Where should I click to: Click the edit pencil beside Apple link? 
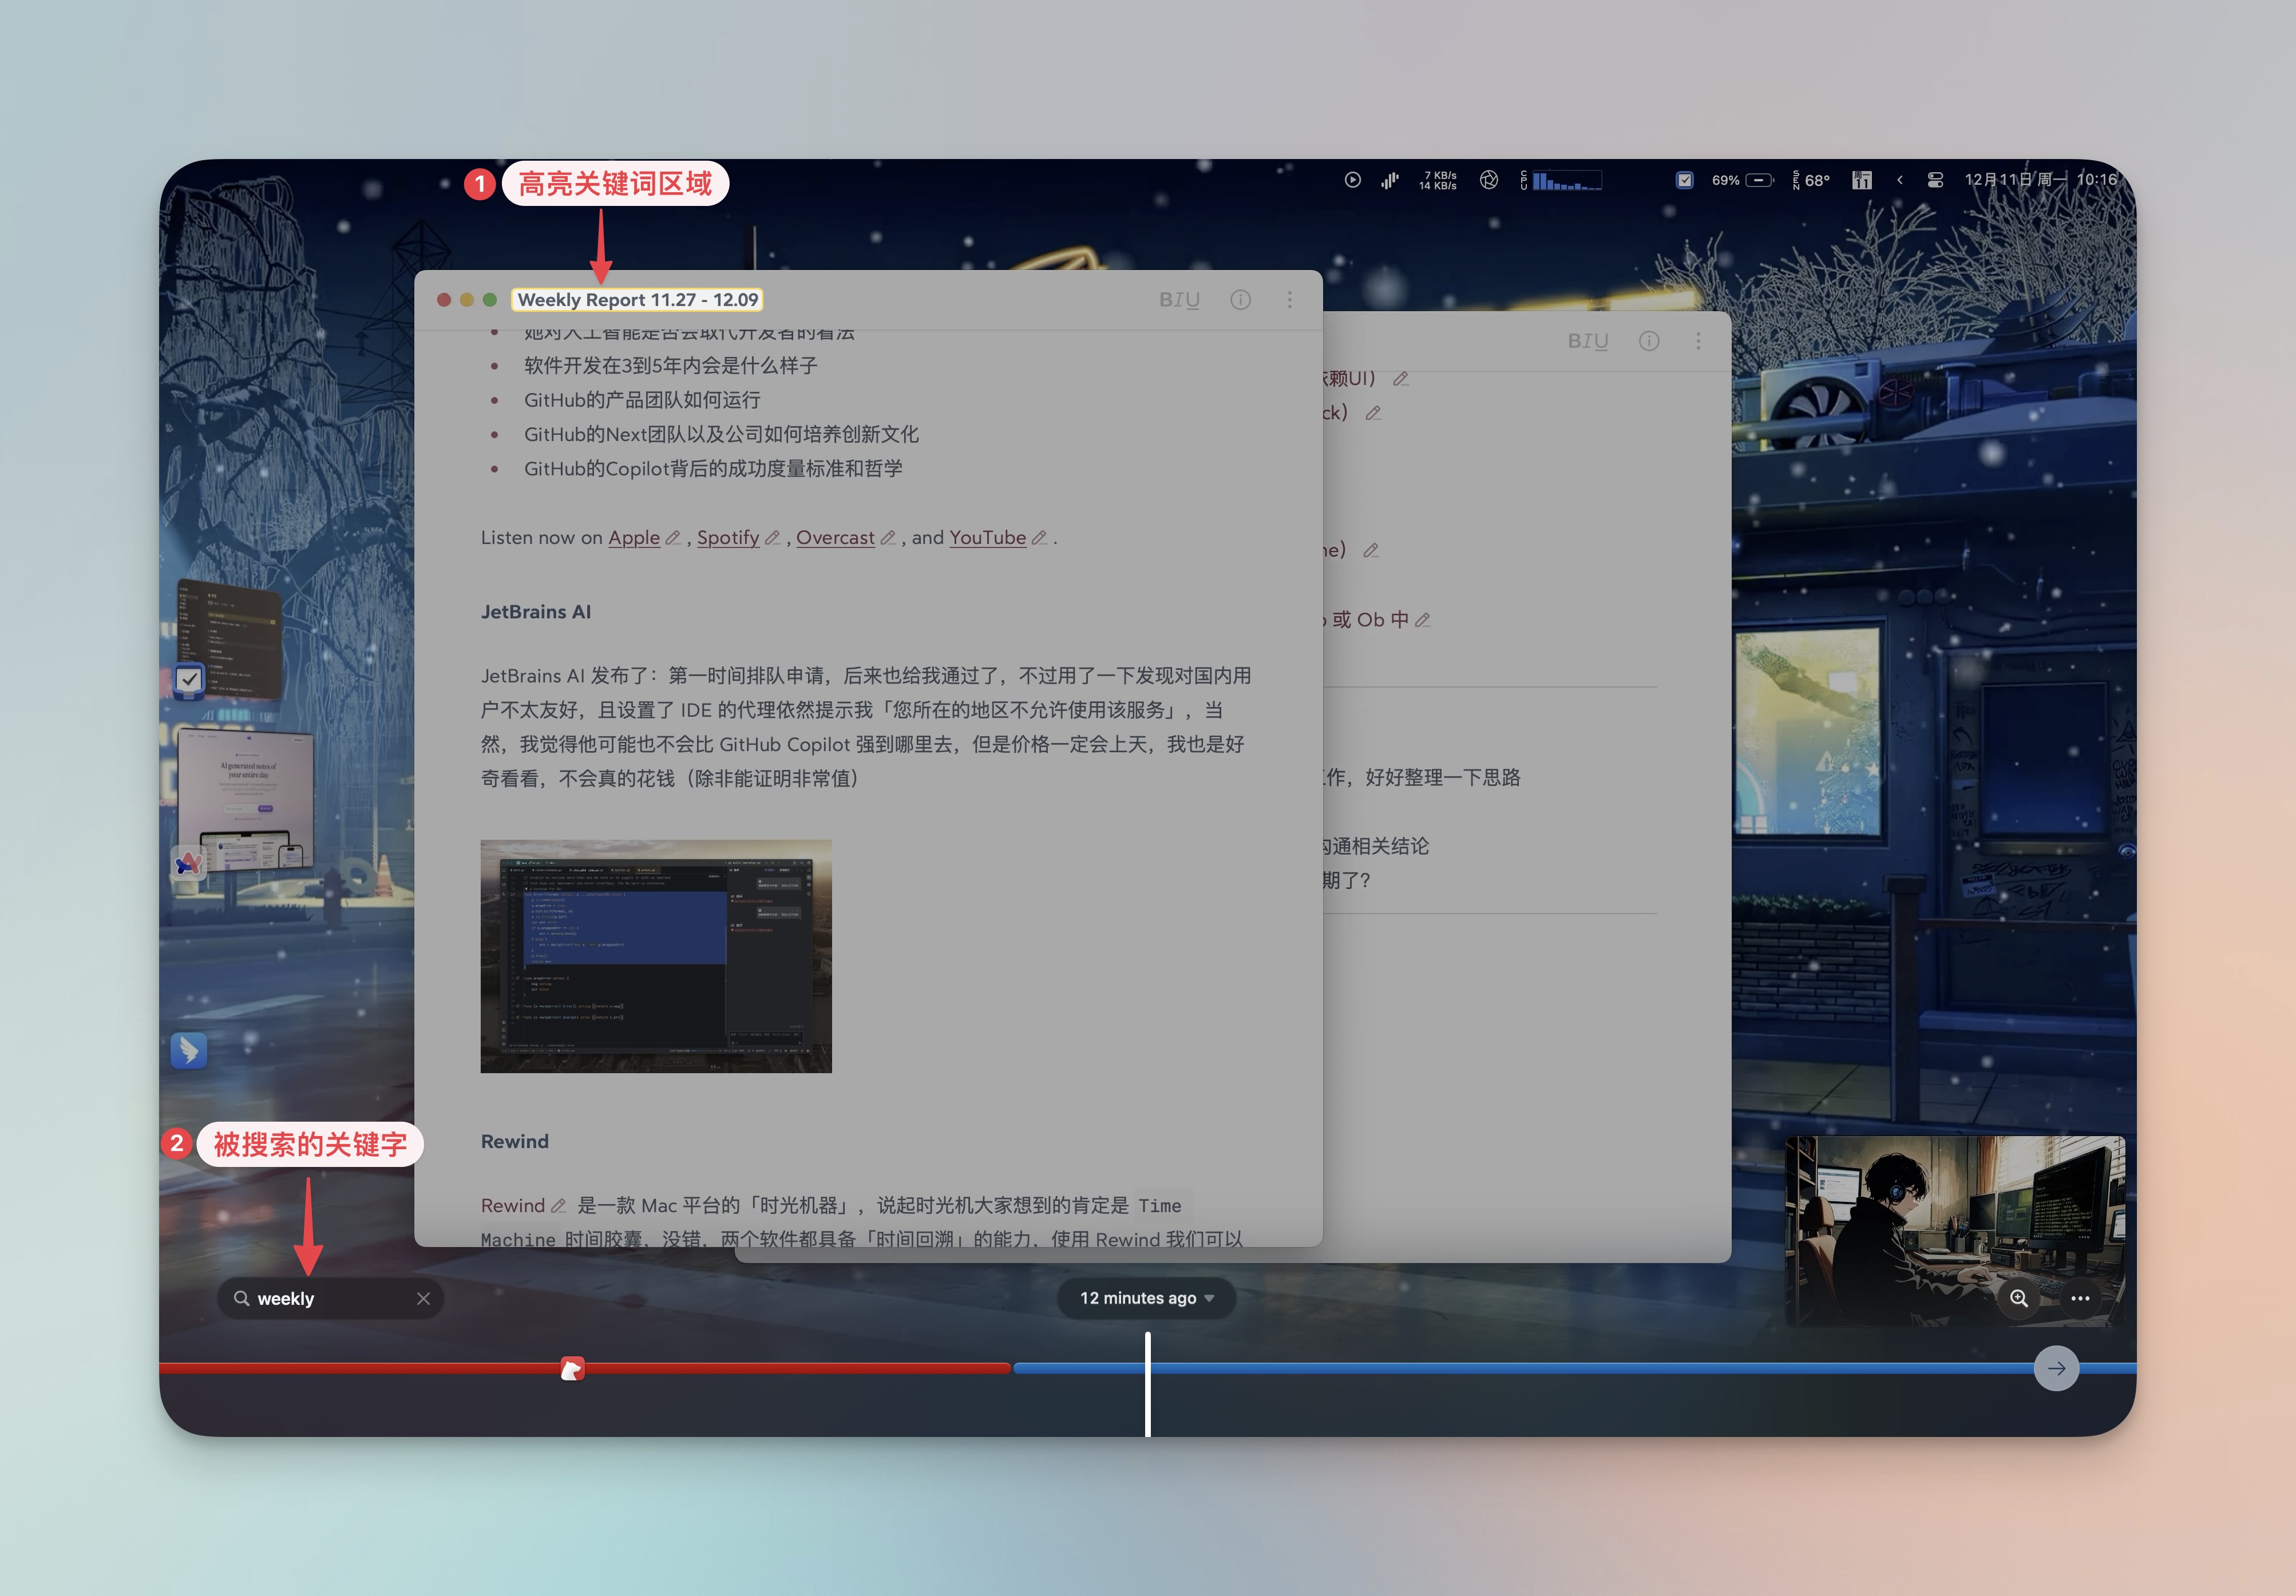pos(673,538)
